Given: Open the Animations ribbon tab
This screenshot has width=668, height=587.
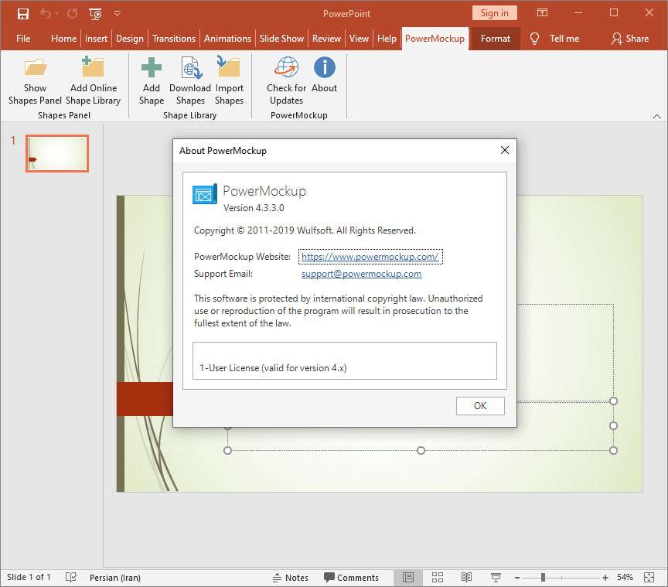Looking at the screenshot, I should click(227, 38).
